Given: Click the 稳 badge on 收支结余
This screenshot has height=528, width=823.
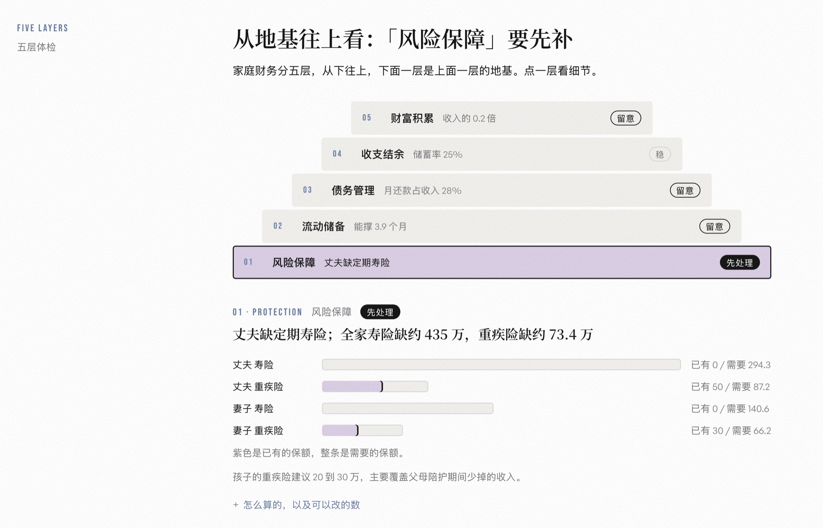Looking at the screenshot, I should (660, 154).
